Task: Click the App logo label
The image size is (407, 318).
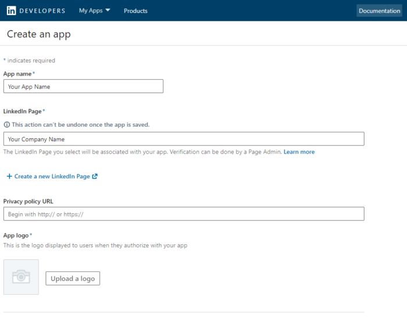Action: pos(16,235)
